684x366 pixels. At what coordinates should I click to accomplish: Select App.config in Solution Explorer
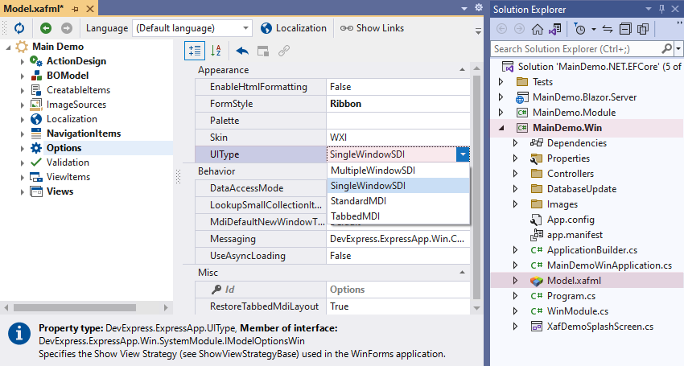point(571,220)
